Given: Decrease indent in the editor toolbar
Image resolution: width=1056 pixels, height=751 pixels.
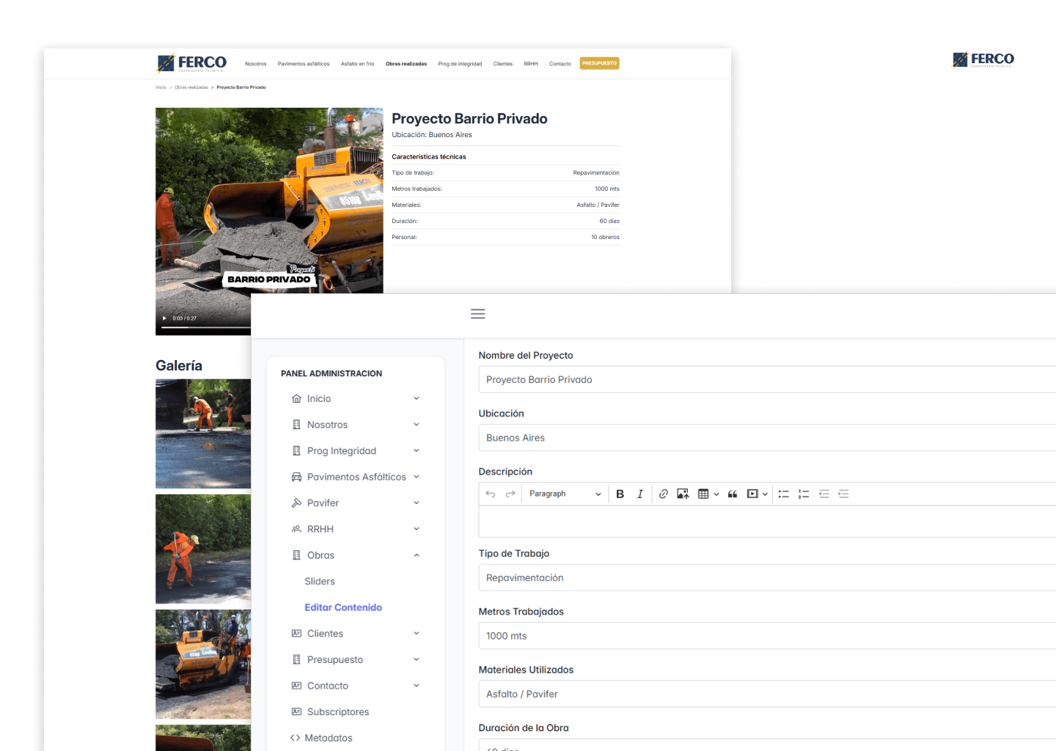Looking at the screenshot, I should [824, 494].
